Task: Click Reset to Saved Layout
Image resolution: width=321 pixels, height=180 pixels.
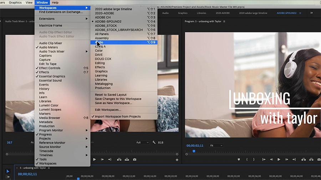Action: [x=111, y=95]
